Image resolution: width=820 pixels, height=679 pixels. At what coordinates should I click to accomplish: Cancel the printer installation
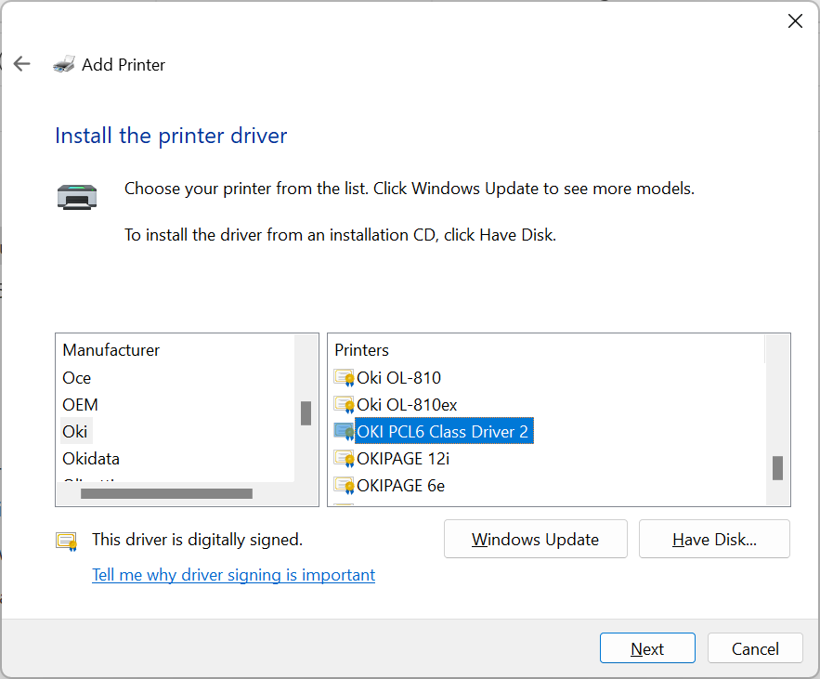pyautogui.click(x=755, y=648)
